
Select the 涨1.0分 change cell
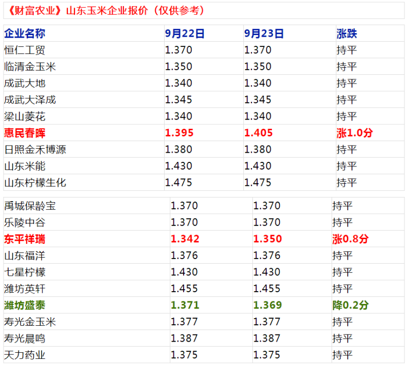(x=354, y=133)
